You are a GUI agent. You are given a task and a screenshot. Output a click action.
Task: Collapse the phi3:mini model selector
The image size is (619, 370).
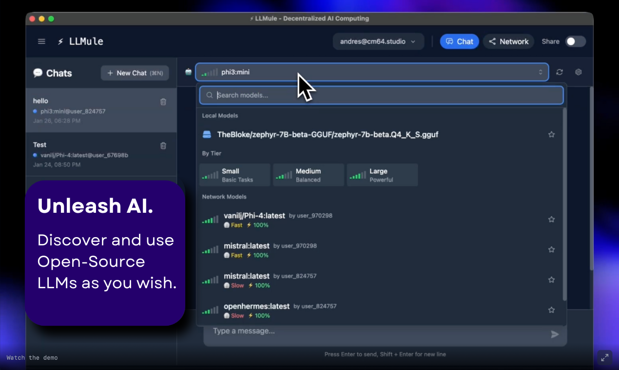(x=372, y=72)
